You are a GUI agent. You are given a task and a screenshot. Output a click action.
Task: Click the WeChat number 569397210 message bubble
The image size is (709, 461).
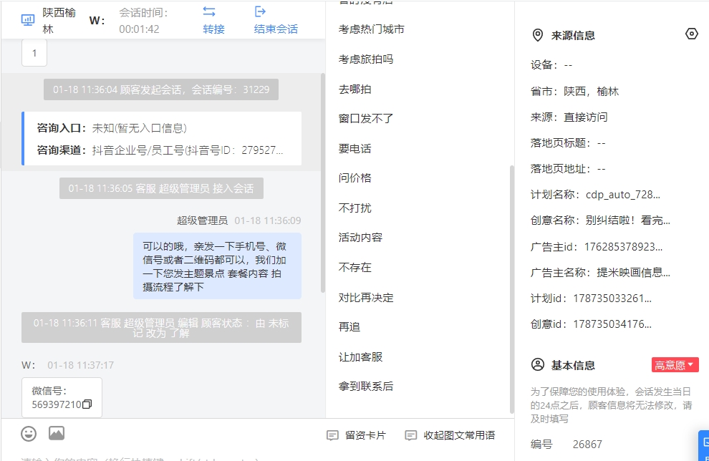tap(62, 397)
